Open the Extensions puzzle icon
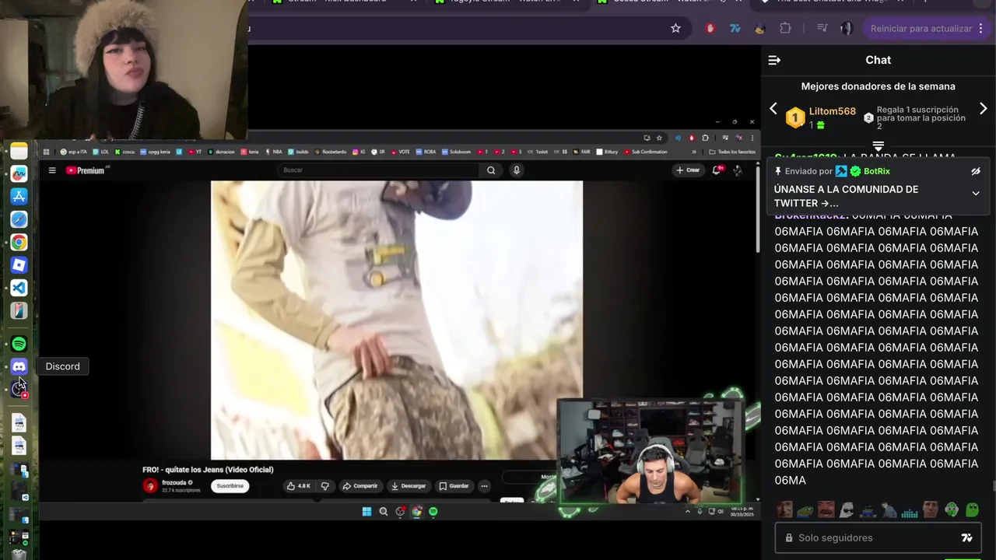 click(x=785, y=28)
